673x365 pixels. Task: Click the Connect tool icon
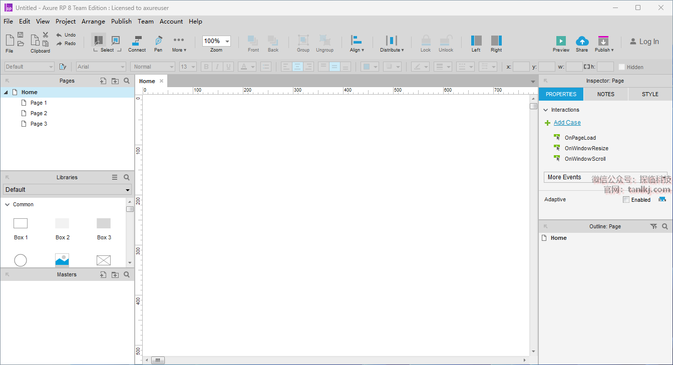point(137,41)
